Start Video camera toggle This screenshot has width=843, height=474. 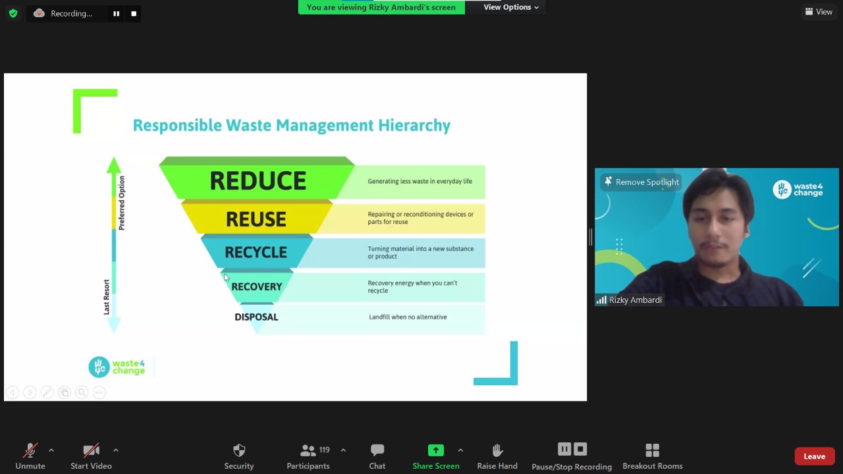click(x=91, y=456)
